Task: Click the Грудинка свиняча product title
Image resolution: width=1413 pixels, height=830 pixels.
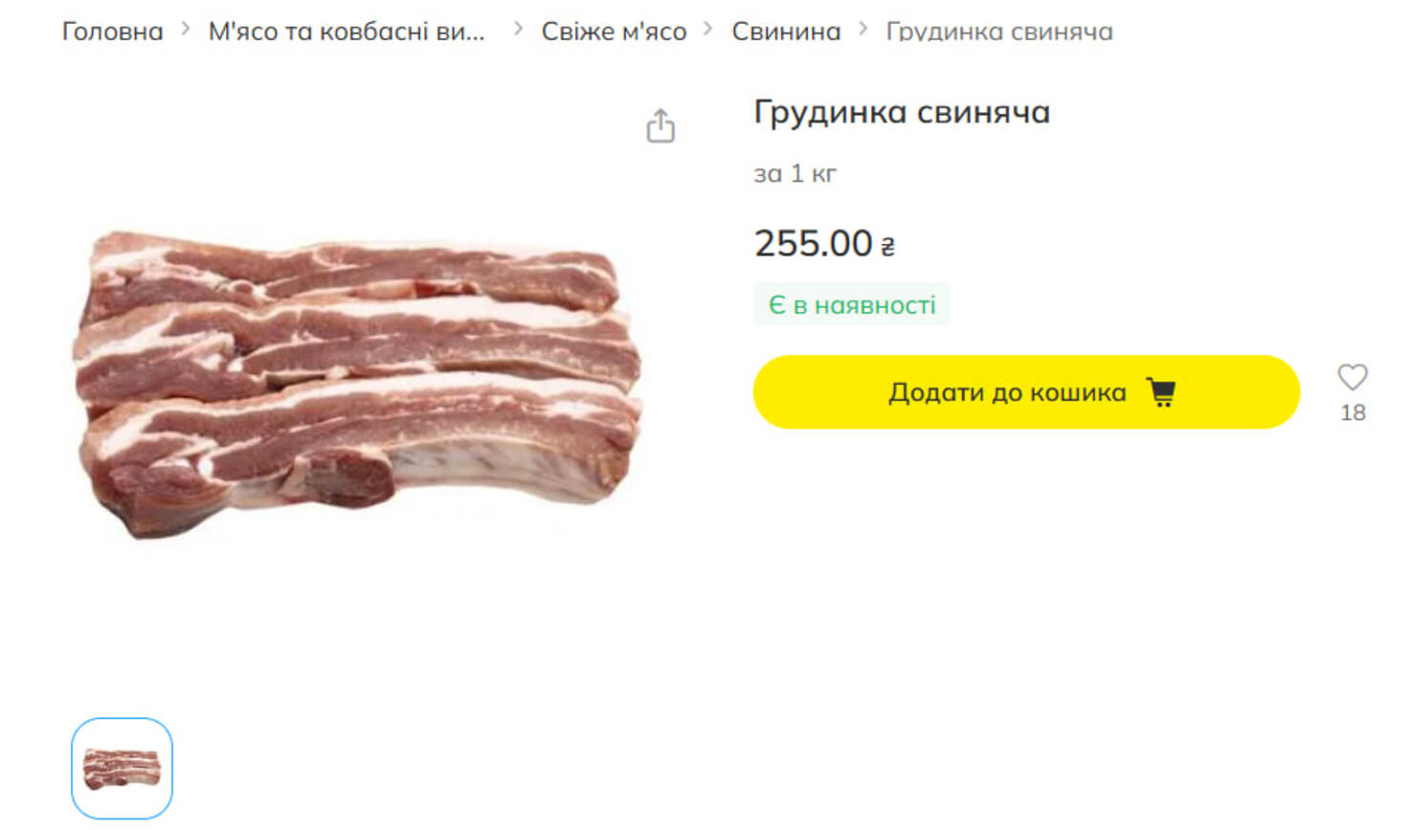Action: 902,112
